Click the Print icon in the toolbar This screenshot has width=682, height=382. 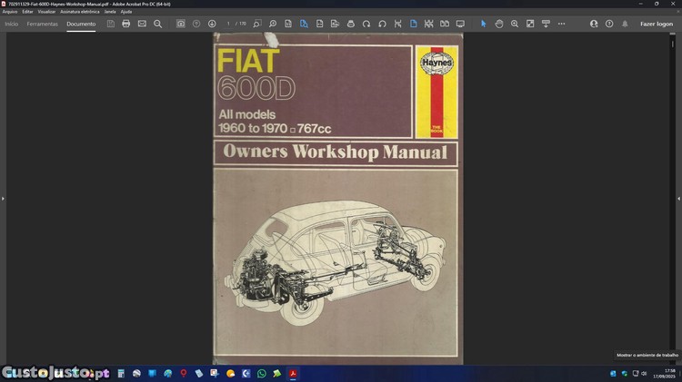(126, 24)
